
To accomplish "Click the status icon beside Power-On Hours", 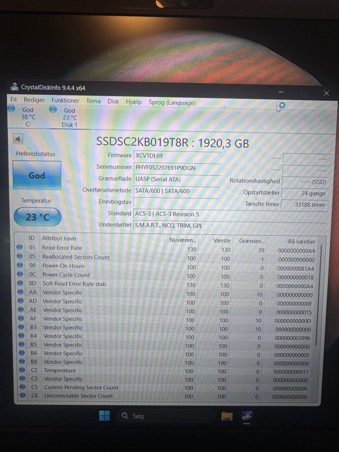I will [20, 266].
